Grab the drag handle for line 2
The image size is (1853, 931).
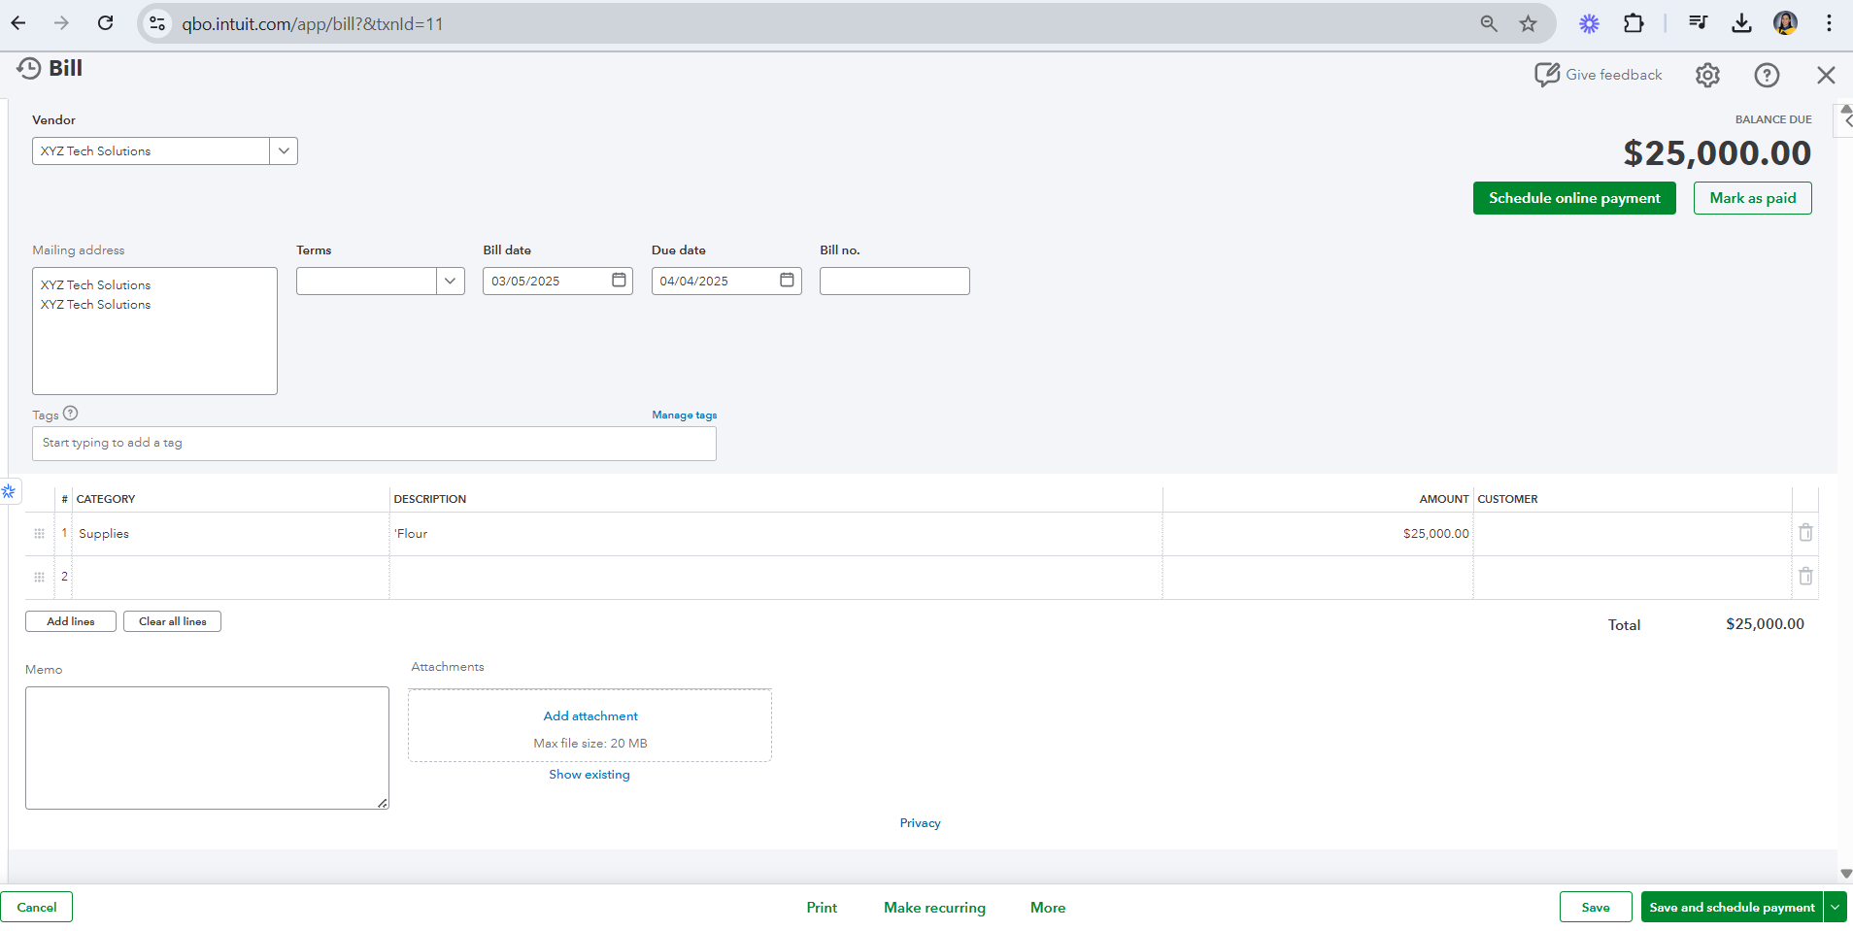point(39,578)
